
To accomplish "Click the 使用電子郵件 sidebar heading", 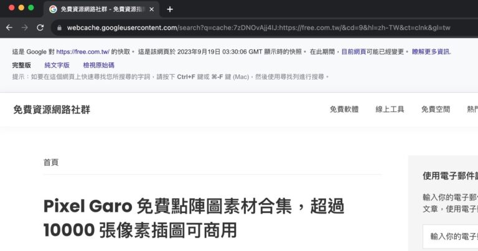I will pyautogui.click(x=450, y=176).
